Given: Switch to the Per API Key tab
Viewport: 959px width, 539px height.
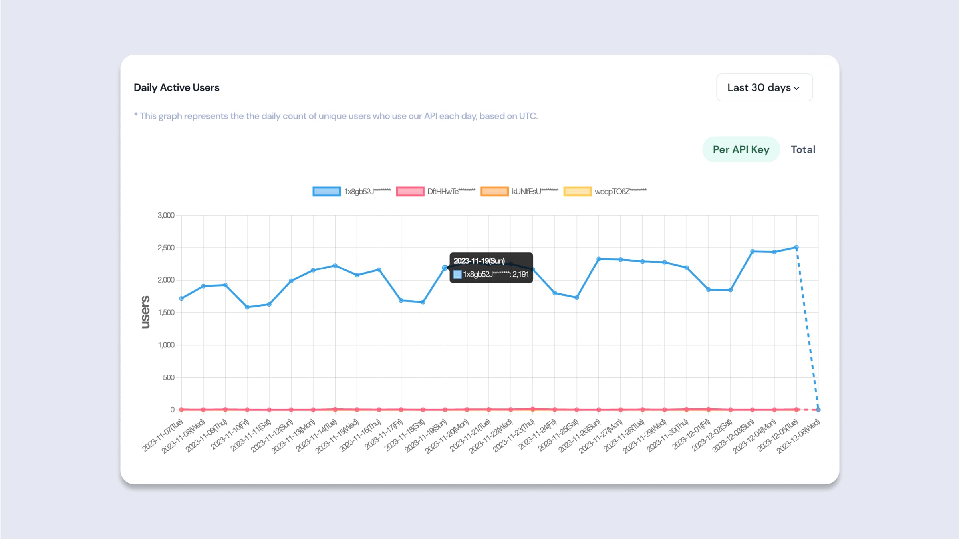Looking at the screenshot, I should 741,149.
